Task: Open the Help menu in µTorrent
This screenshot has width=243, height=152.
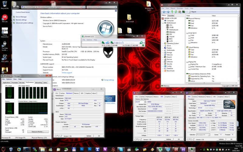Action: coord(95,40)
